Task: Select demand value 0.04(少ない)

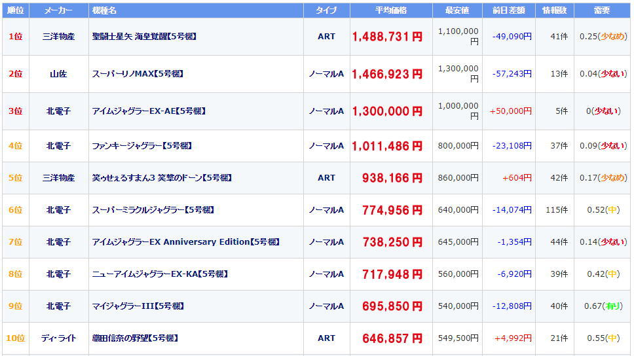Action: point(603,73)
